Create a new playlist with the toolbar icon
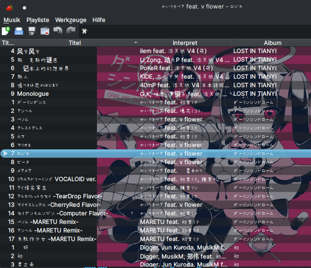The height and width of the screenshot is (268, 311). click(x=6, y=31)
